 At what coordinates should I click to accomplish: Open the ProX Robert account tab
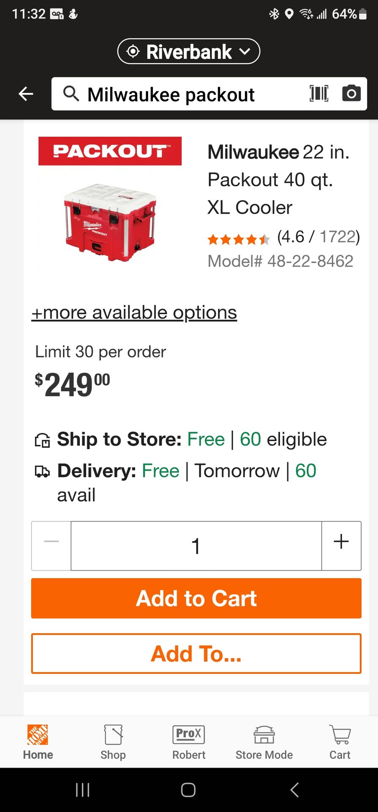pyautogui.click(x=189, y=742)
